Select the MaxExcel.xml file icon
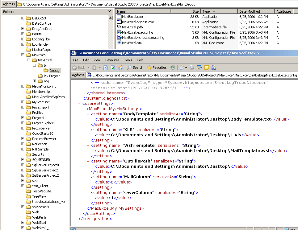Viewport: 298px width, 230px height. (x=119, y=43)
